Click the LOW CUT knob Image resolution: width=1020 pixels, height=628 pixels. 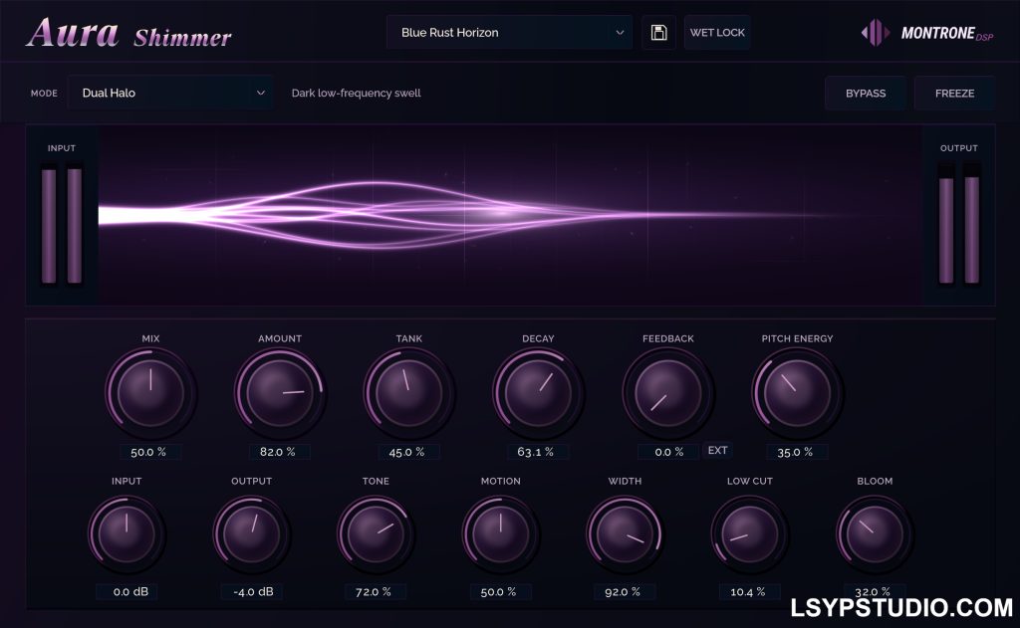pyautogui.click(x=749, y=534)
